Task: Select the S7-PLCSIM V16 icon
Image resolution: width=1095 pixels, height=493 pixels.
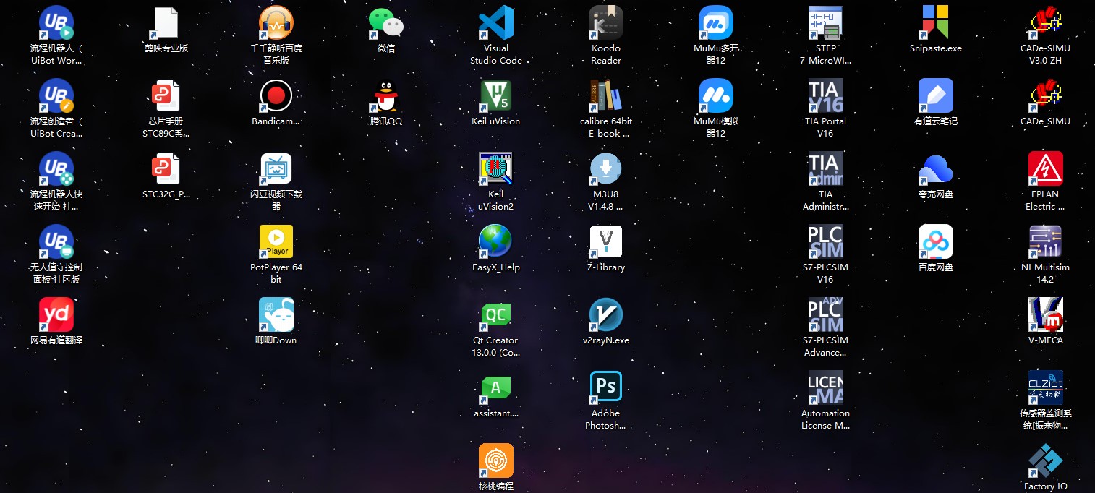Action: click(826, 242)
